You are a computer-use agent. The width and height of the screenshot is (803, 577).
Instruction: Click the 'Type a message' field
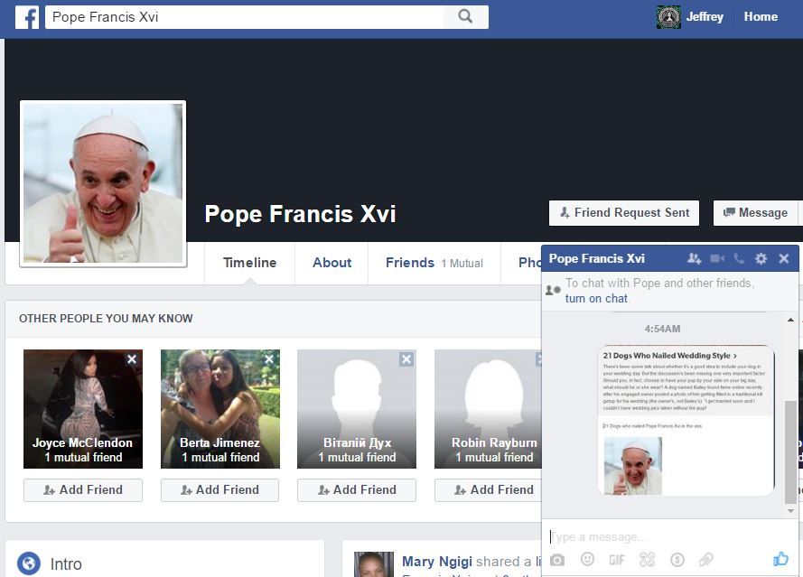[x=669, y=536]
